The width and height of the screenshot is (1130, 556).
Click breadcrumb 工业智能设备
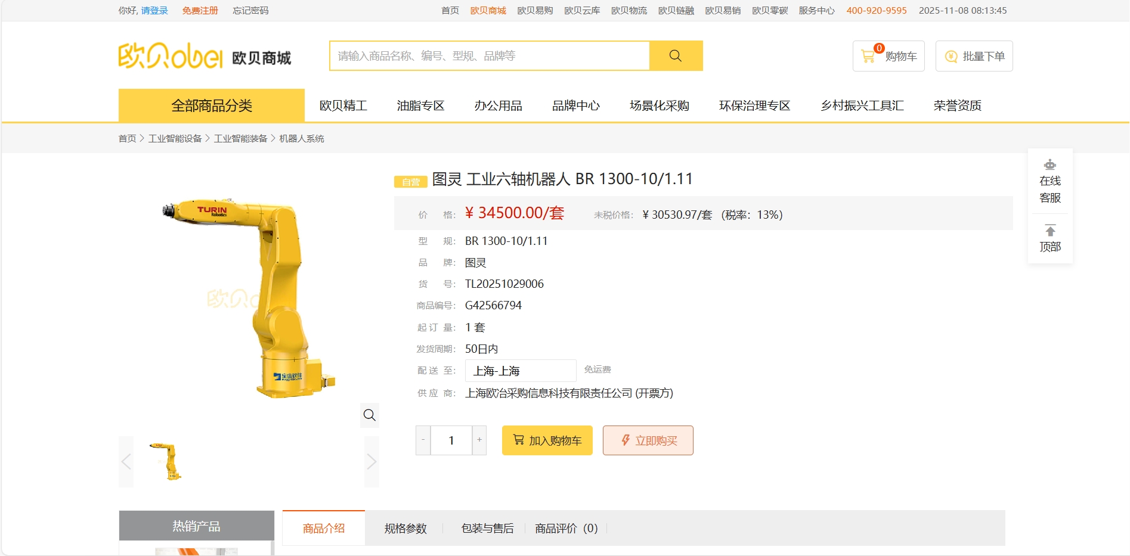(175, 138)
